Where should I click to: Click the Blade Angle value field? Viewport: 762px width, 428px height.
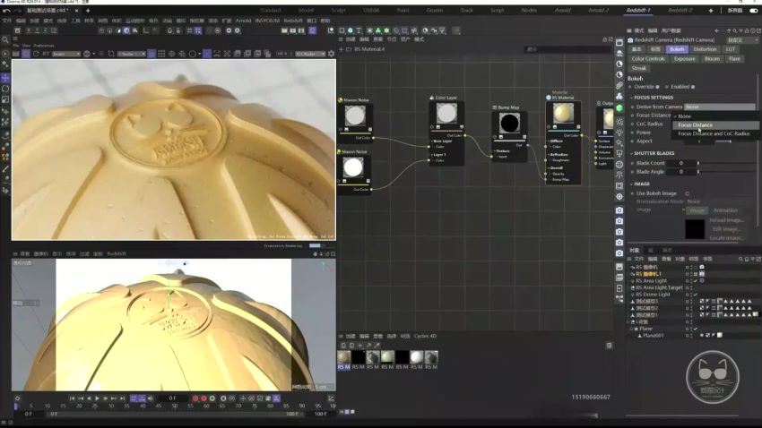point(680,172)
